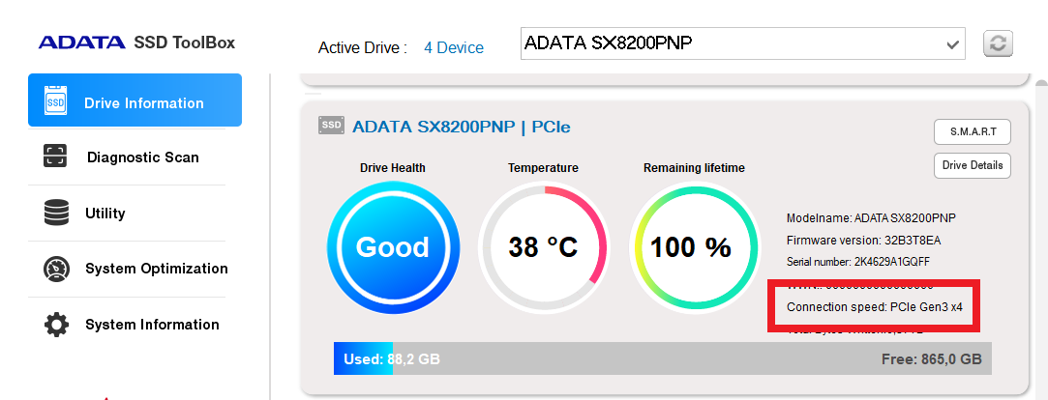The width and height of the screenshot is (1048, 400).
Task: Click Serial number: 2K4629A1GQFF text
Action: (x=858, y=262)
